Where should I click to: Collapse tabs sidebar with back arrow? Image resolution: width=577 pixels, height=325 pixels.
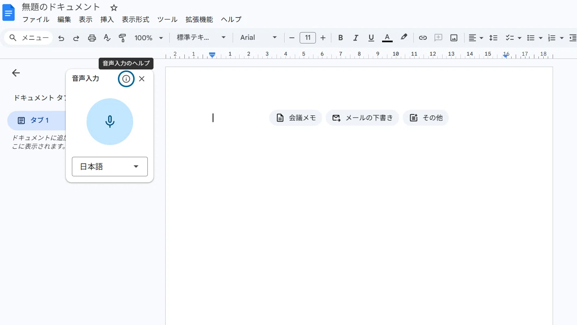pos(16,73)
